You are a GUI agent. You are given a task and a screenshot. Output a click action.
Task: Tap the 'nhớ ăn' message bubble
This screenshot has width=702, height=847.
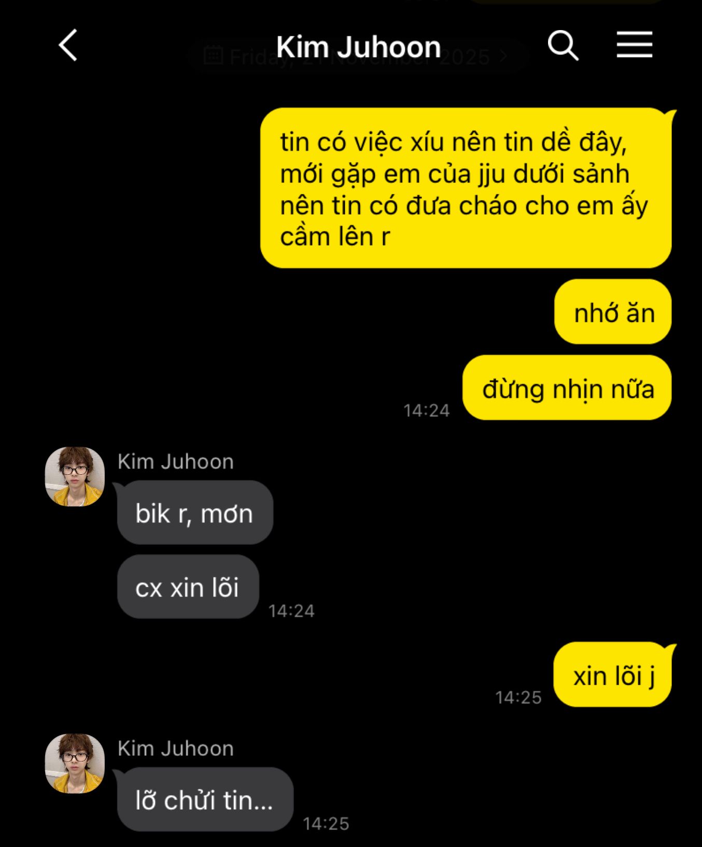(613, 312)
